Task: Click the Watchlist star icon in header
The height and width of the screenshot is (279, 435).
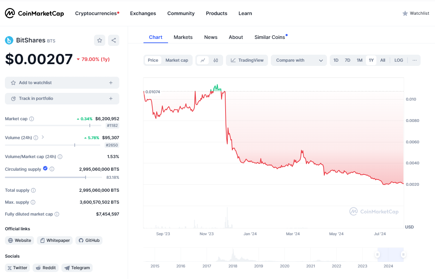Action: [405, 13]
